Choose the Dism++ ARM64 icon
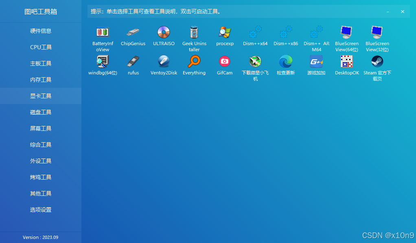 point(316,33)
